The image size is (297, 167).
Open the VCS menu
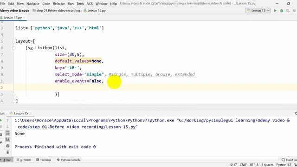(x=90, y=4)
